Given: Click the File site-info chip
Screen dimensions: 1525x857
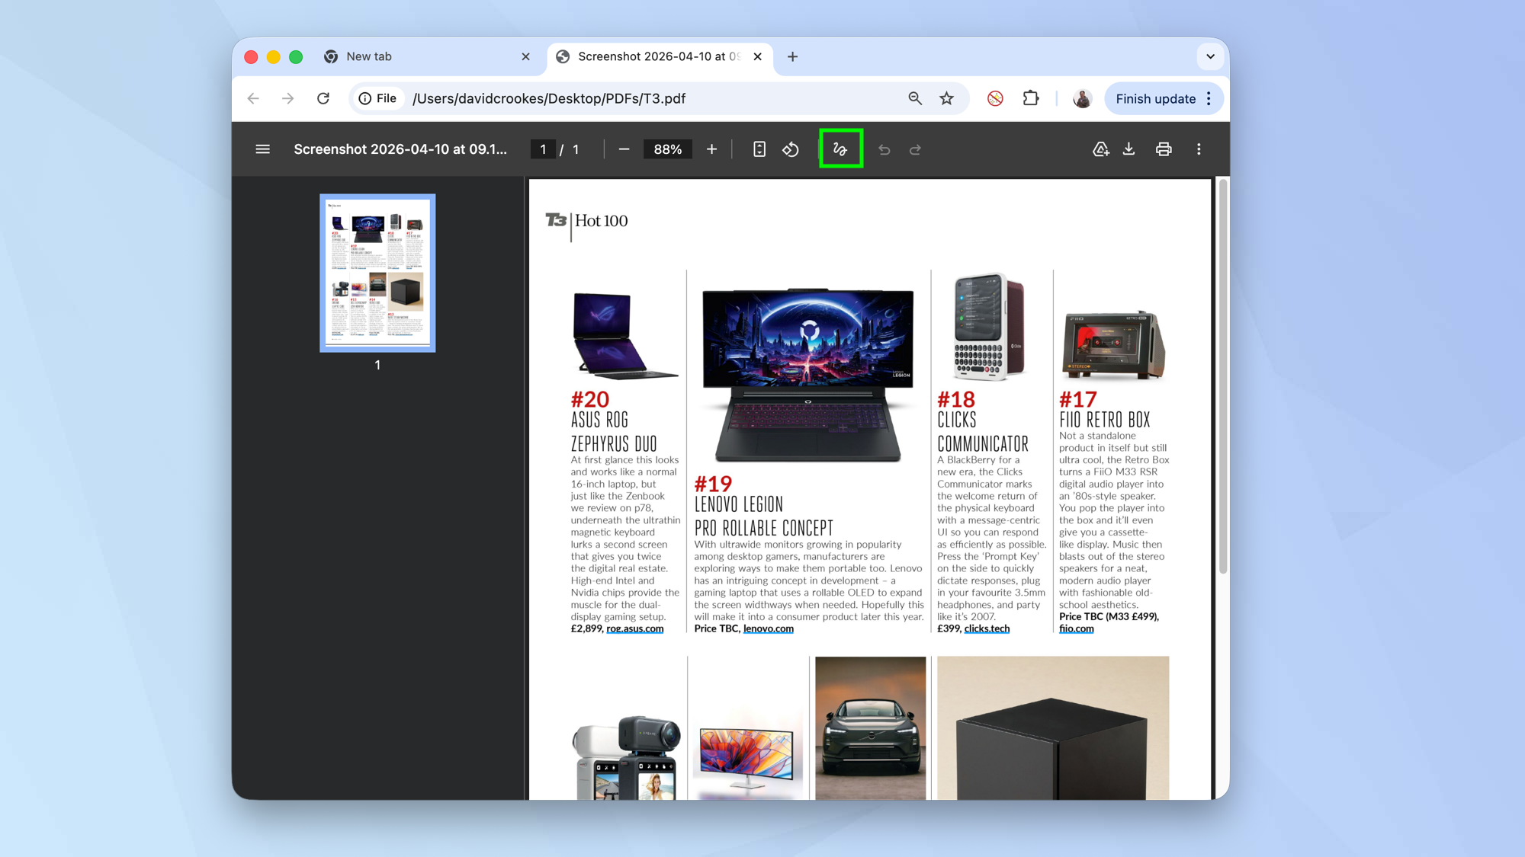Looking at the screenshot, I should coord(377,98).
